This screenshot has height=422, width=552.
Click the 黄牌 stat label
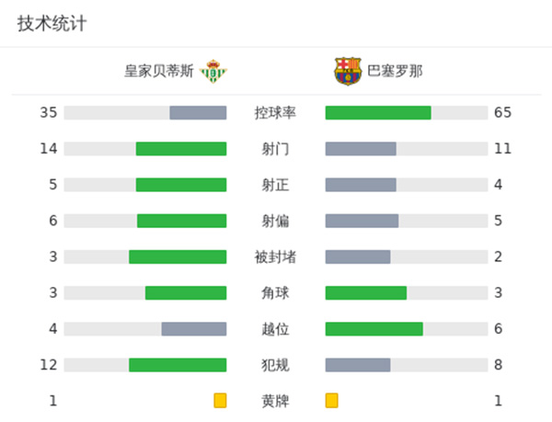tap(275, 401)
